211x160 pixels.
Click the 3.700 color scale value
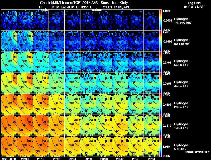pos(166,116)
